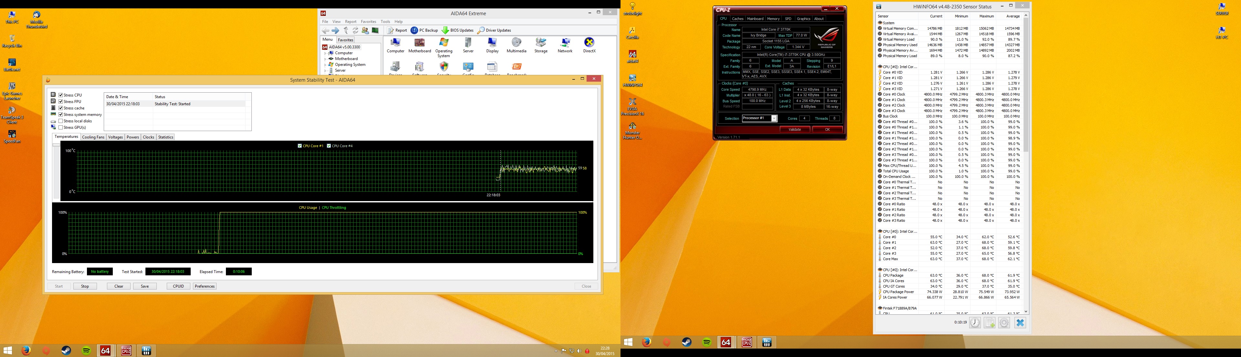1241x357 pixels.
Task: Enable the Stress local disks checkbox
Action: coord(61,121)
